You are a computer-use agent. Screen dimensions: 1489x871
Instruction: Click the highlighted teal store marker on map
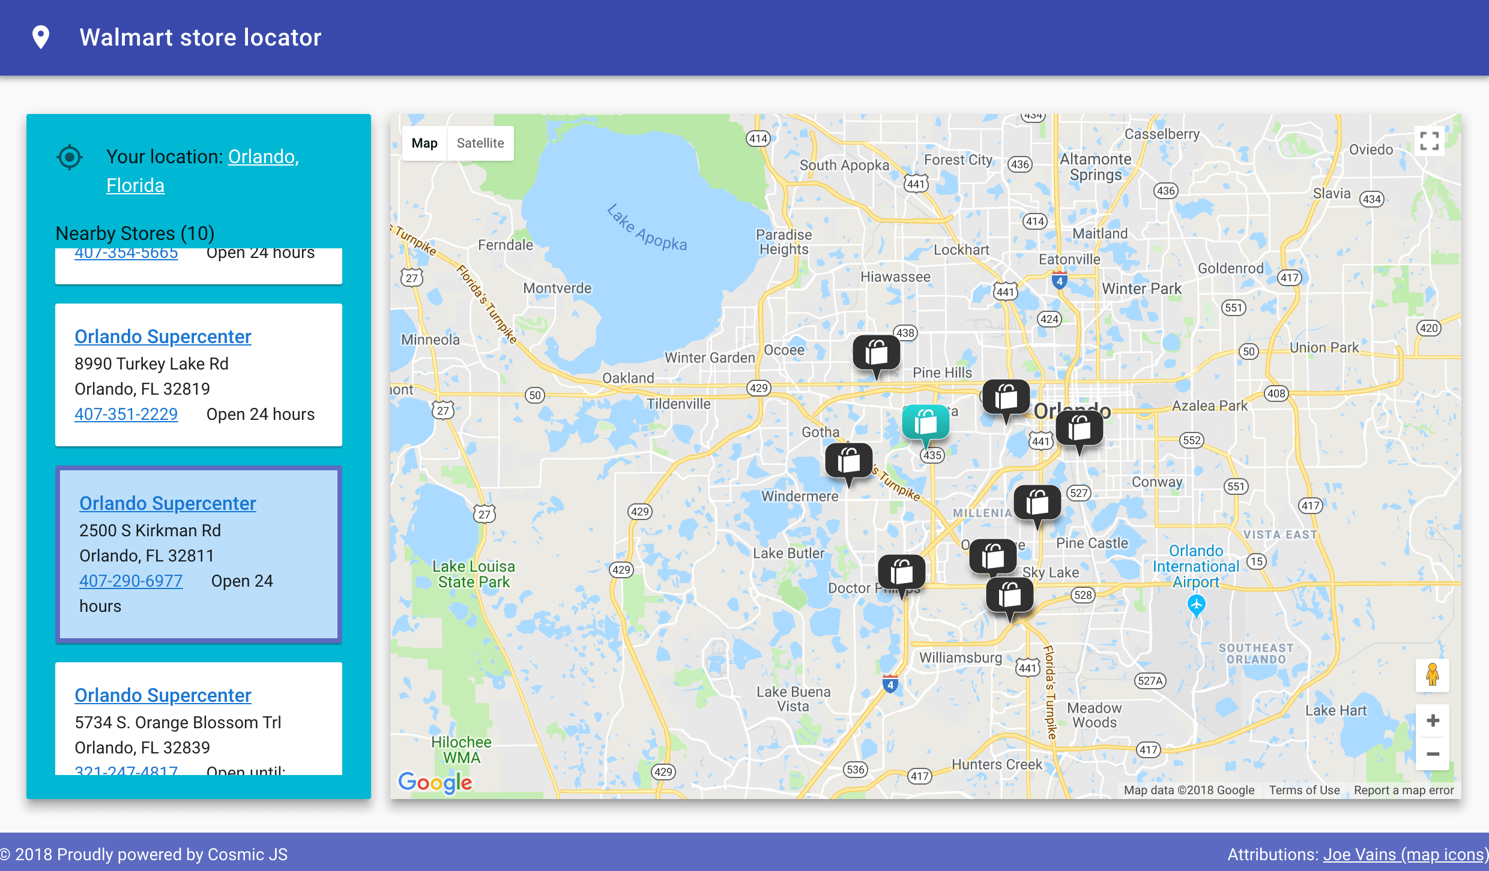click(x=925, y=422)
